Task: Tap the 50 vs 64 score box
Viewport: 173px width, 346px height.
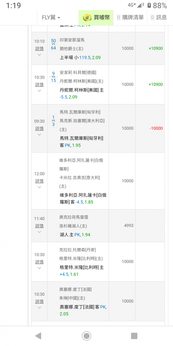Action: tap(53, 44)
